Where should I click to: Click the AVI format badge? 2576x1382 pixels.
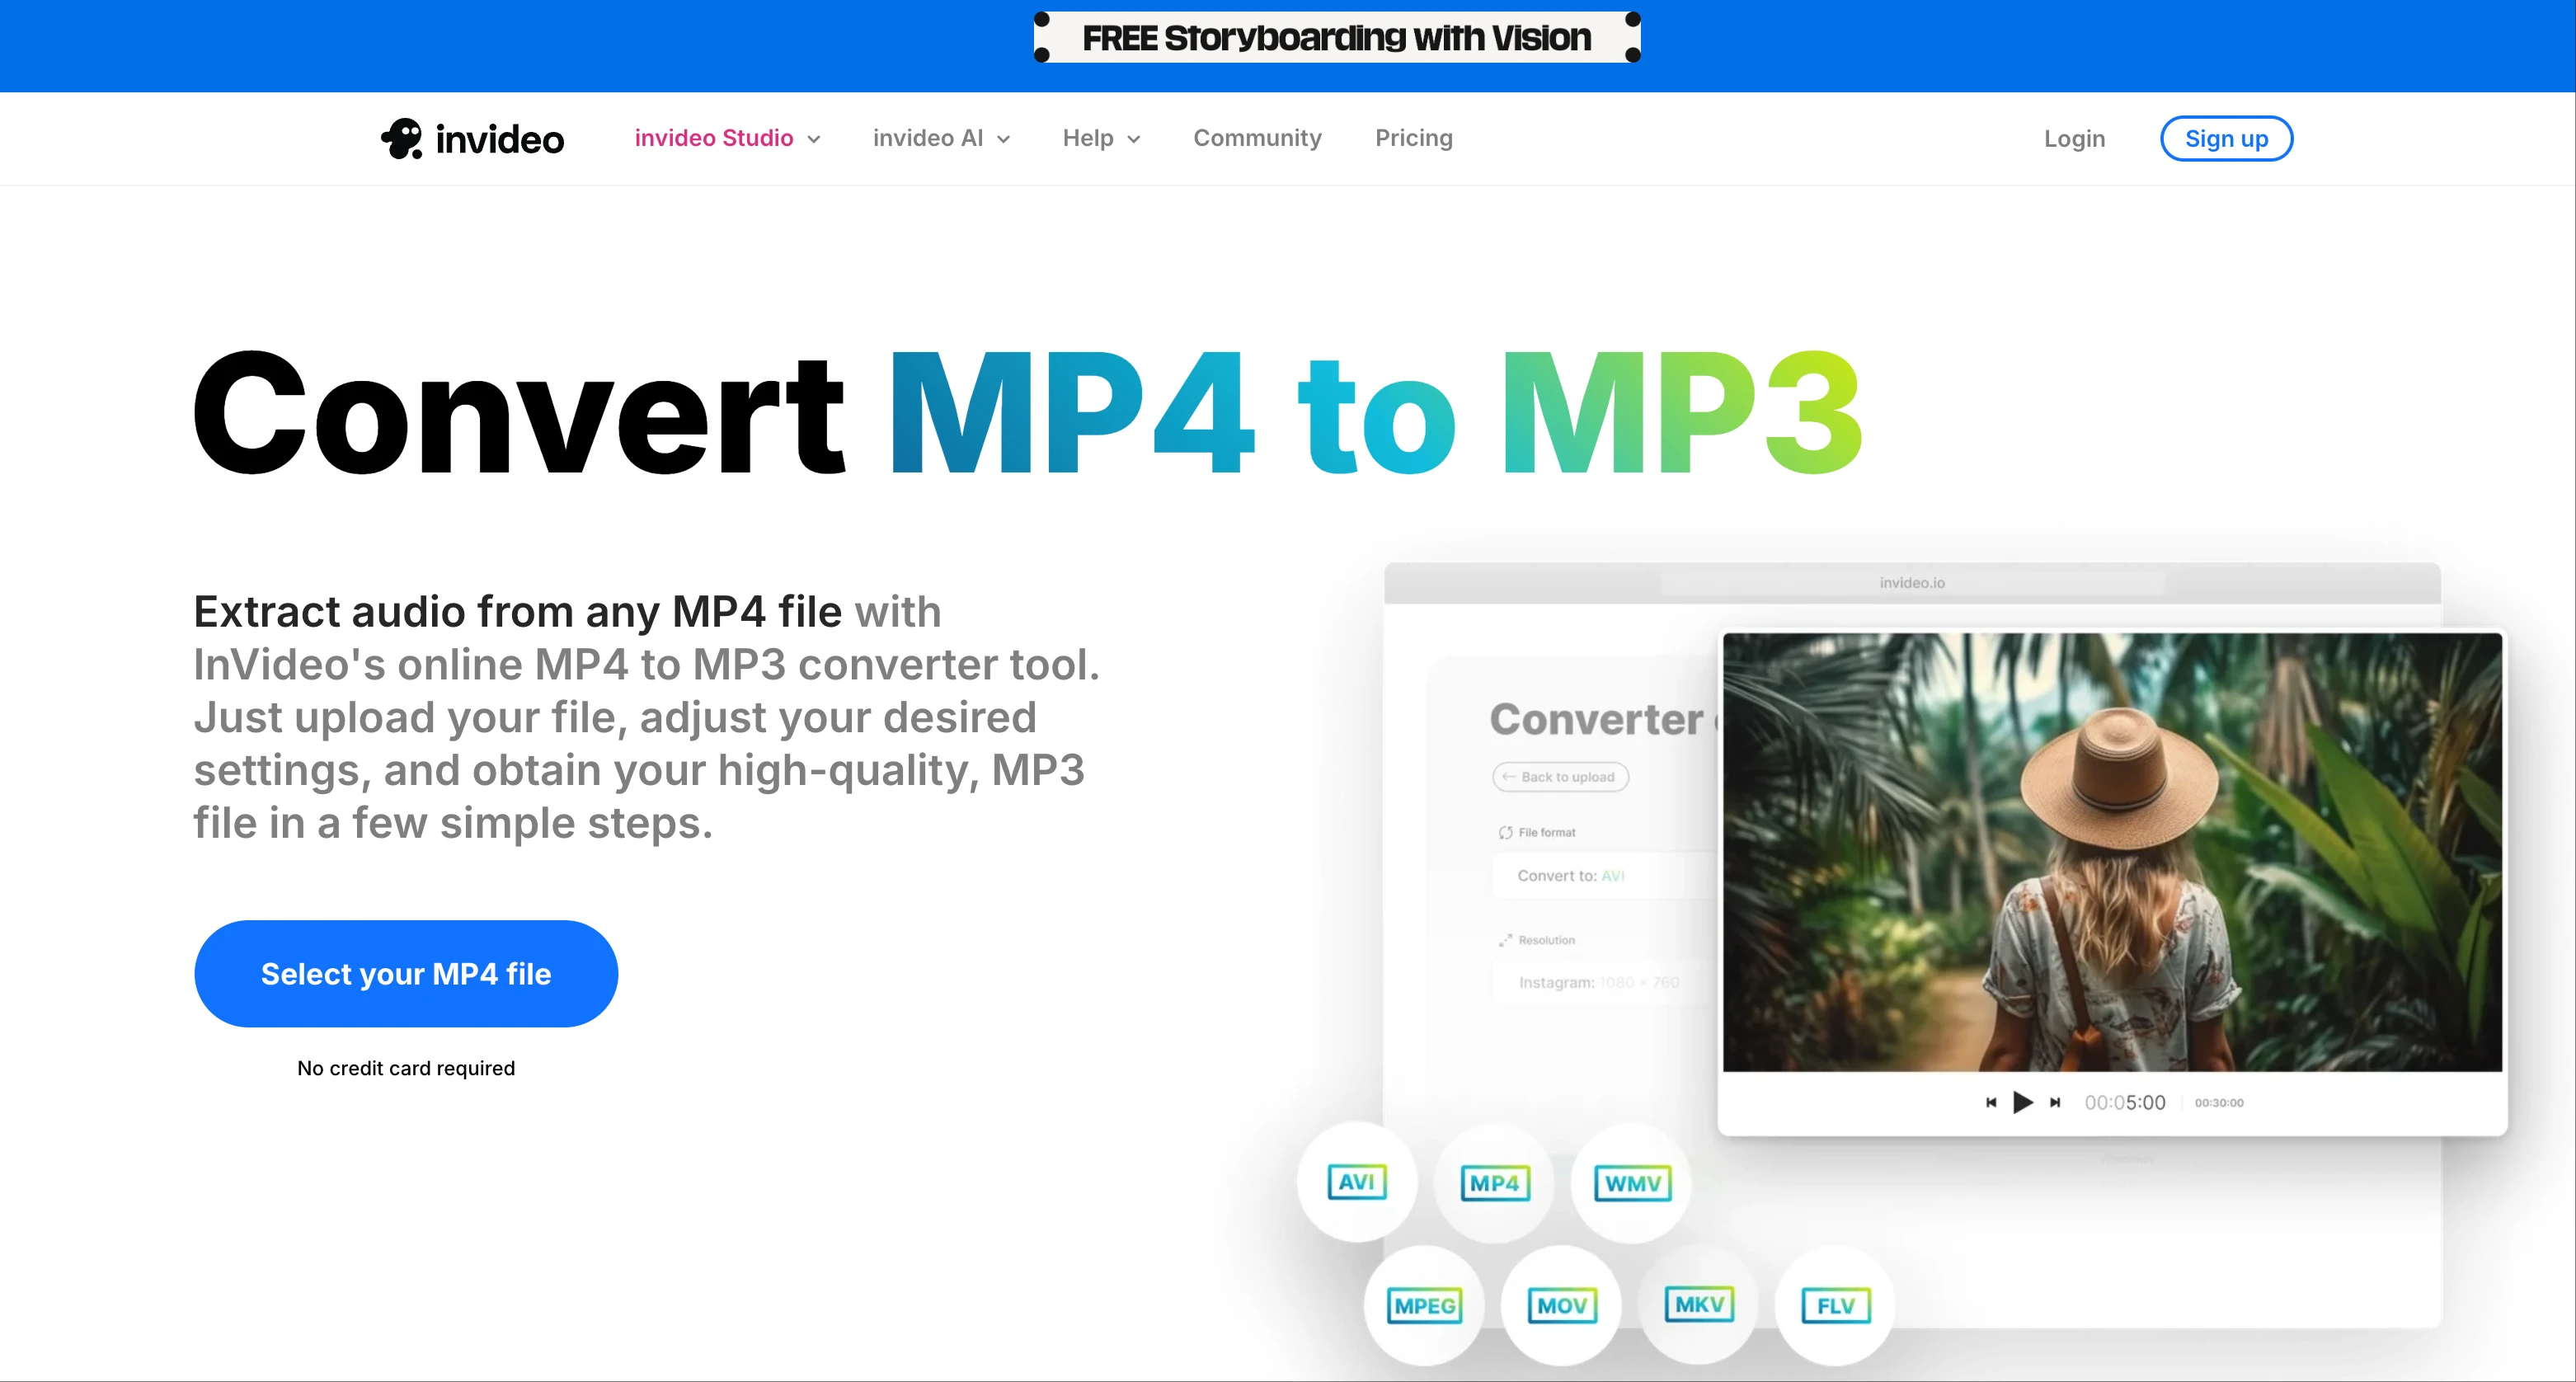[1356, 1182]
